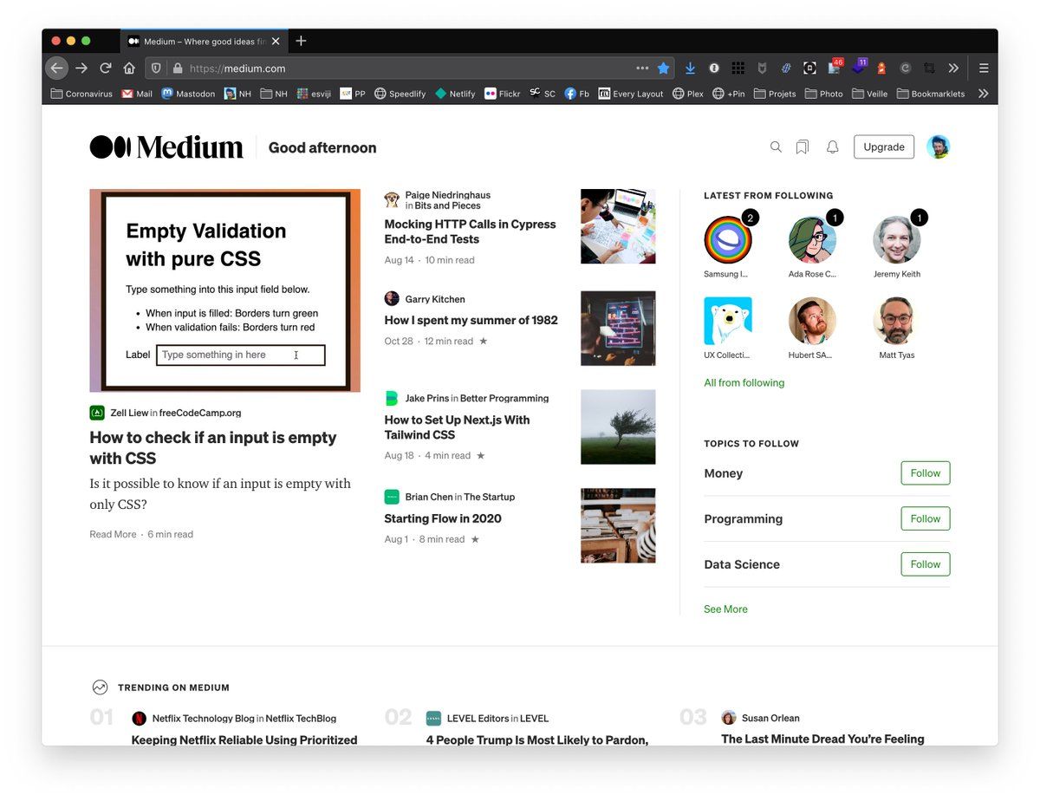Open a new browser tab

point(301,41)
